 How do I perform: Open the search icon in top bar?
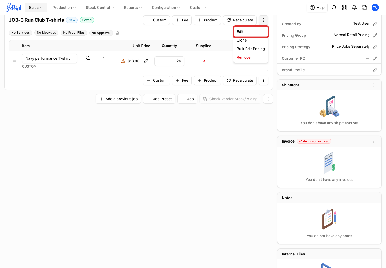click(x=334, y=8)
